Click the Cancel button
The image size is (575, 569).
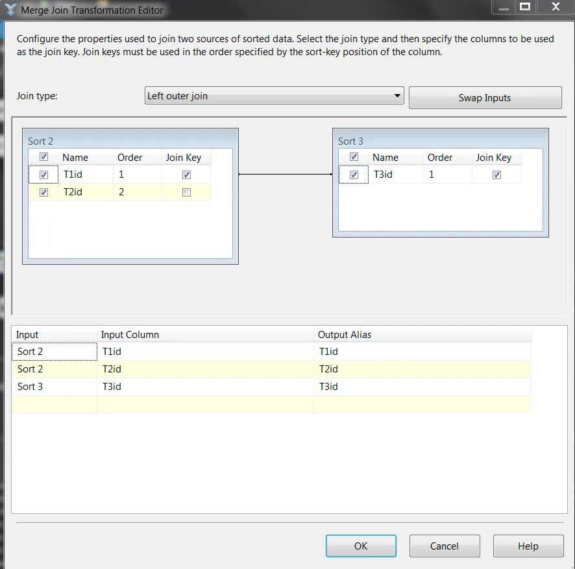445,546
